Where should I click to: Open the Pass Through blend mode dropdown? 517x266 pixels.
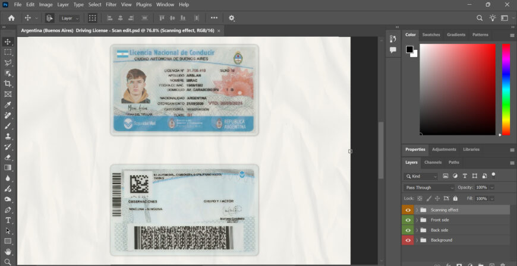(x=429, y=188)
